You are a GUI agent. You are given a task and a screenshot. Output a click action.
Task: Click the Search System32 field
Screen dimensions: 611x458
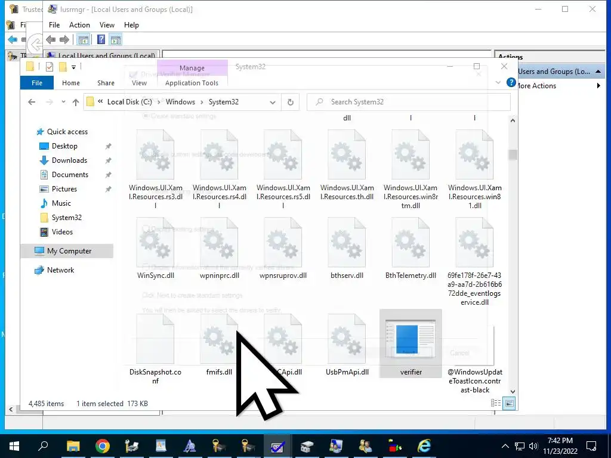click(408, 102)
